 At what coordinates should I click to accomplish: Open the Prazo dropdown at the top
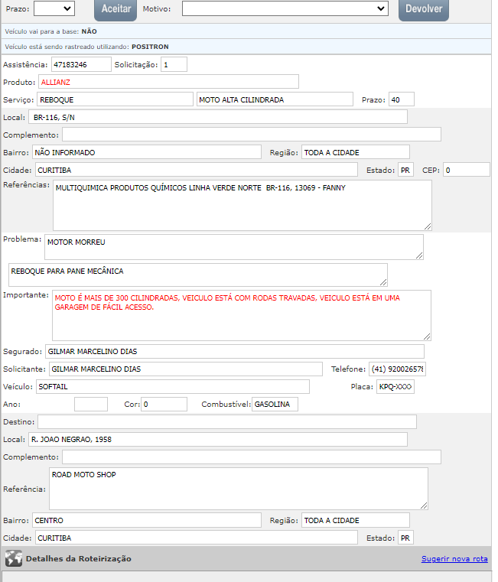click(54, 8)
